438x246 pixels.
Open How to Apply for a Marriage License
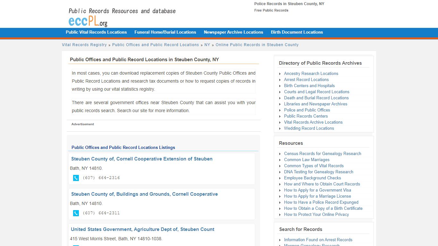(x=317, y=196)
